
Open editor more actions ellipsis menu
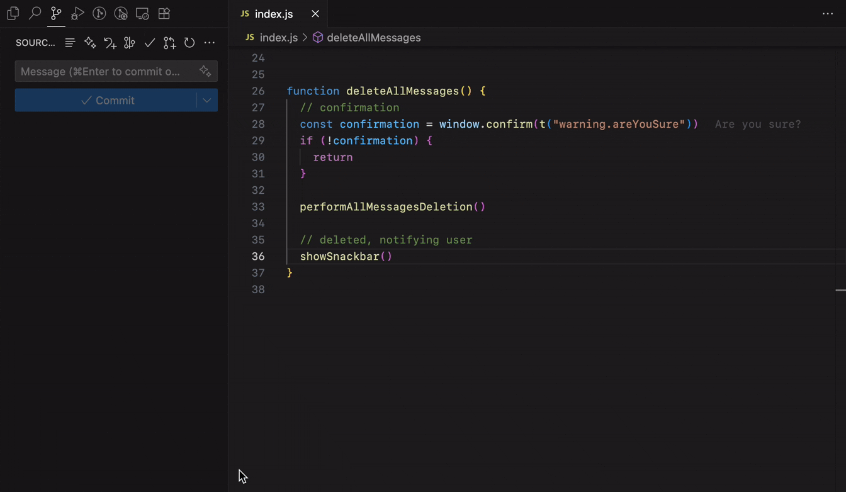[x=828, y=14]
